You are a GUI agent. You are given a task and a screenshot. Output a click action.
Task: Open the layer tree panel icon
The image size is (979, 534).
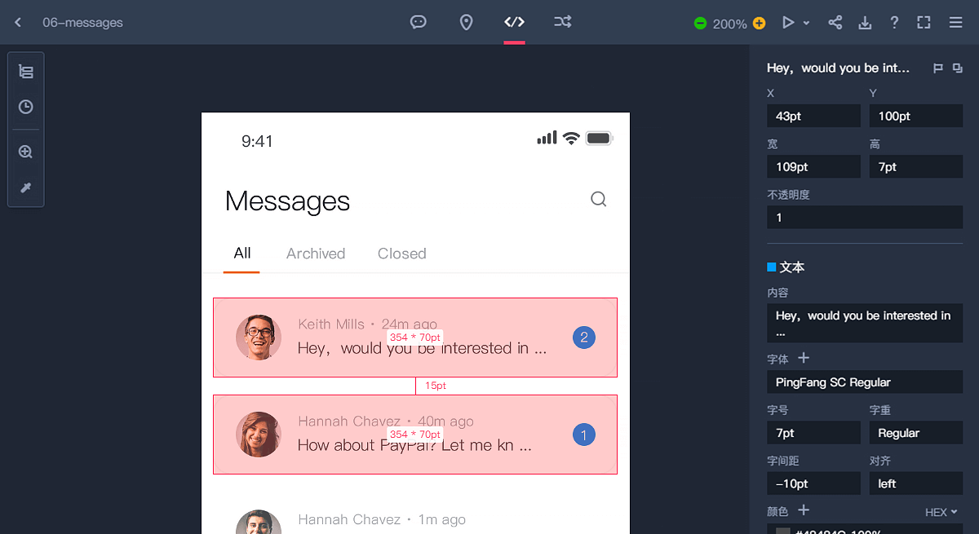[x=26, y=72]
